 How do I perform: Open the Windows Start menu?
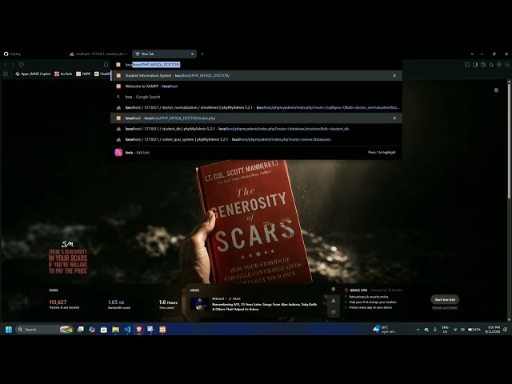(x=9, y=330)
